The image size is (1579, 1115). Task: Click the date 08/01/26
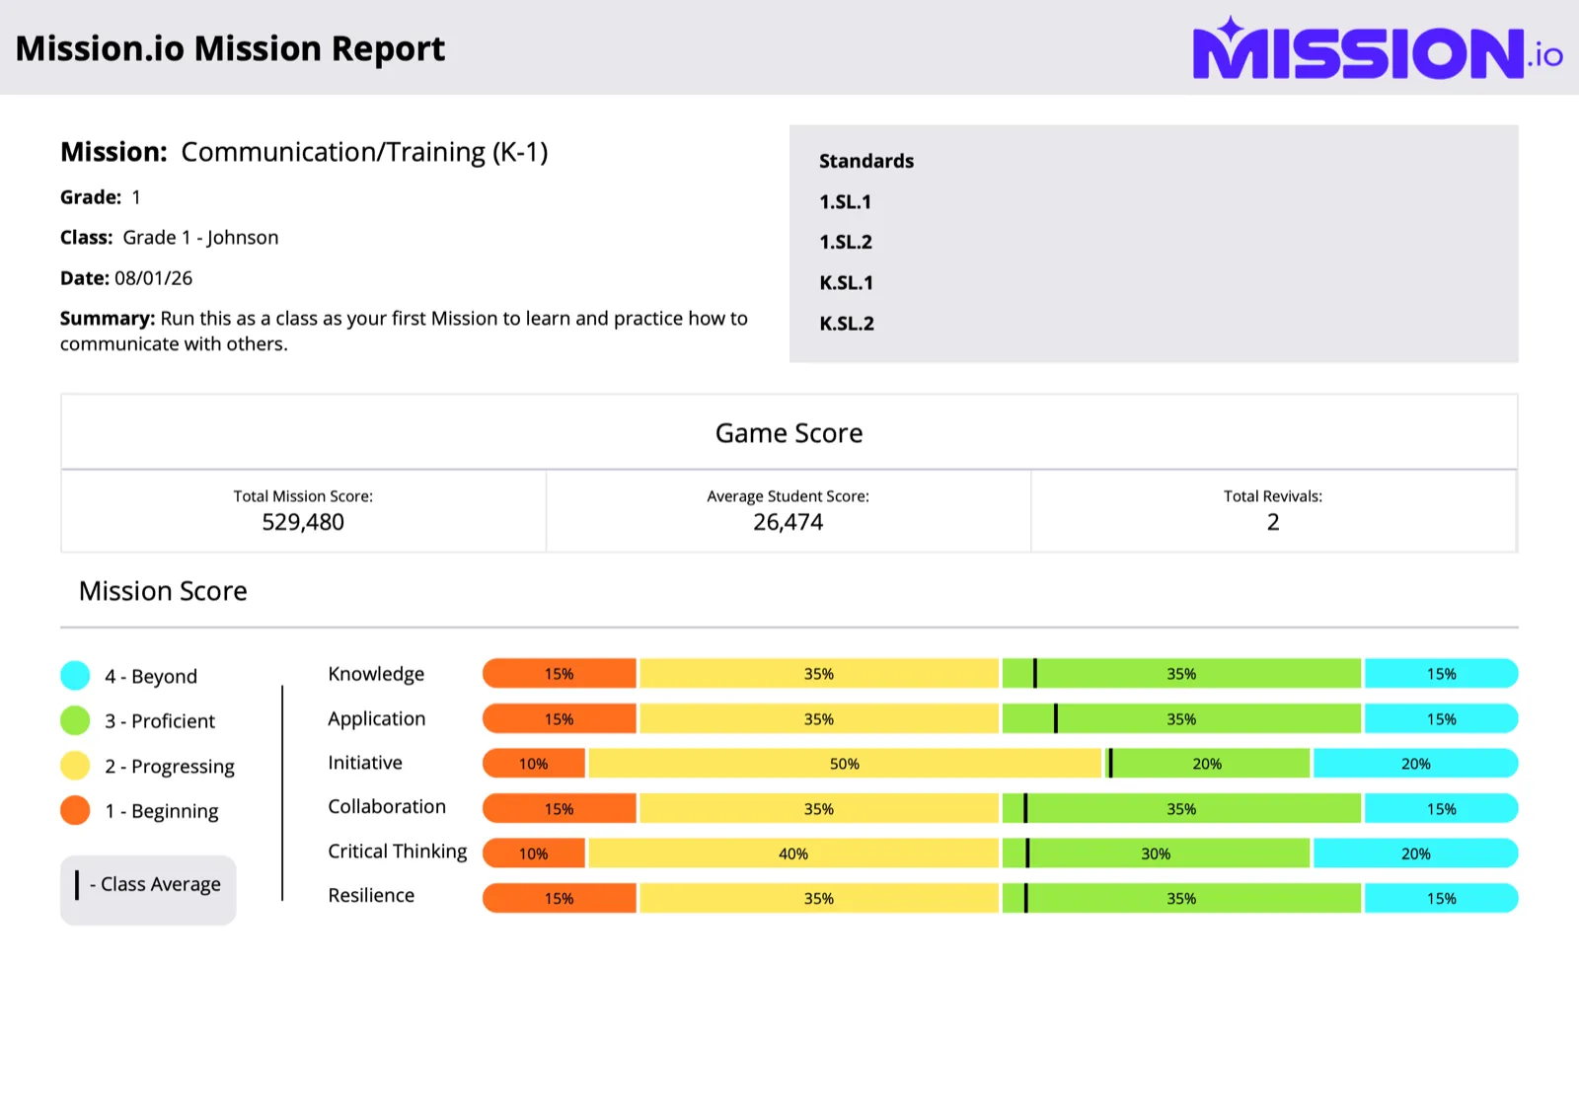click(154, 278)
